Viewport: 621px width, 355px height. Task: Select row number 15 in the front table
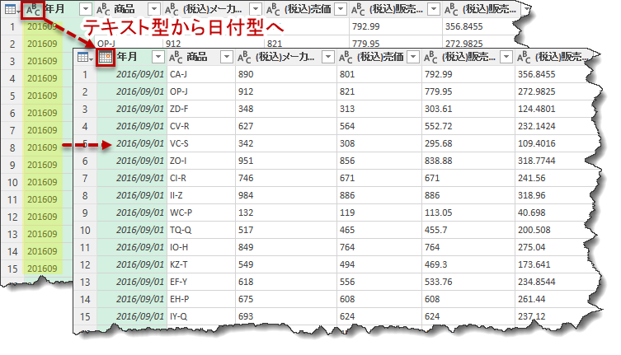pos(85,317)
